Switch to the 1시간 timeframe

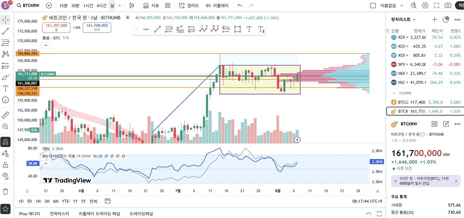[88, 5]
